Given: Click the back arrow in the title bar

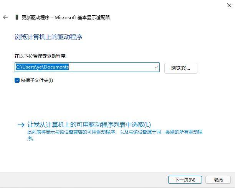Looking at the screenshot, I should [x=5, y=17].
